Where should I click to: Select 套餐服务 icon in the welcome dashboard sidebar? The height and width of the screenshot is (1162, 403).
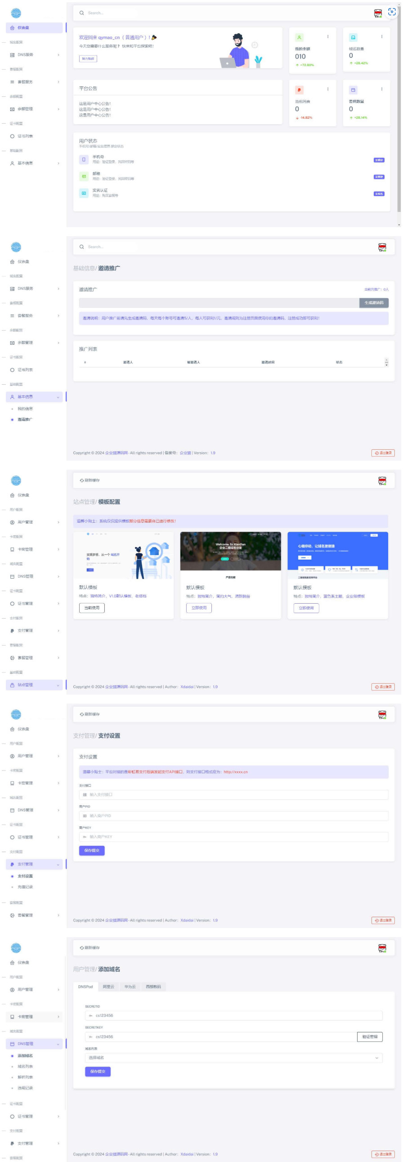tap(12, 82)
